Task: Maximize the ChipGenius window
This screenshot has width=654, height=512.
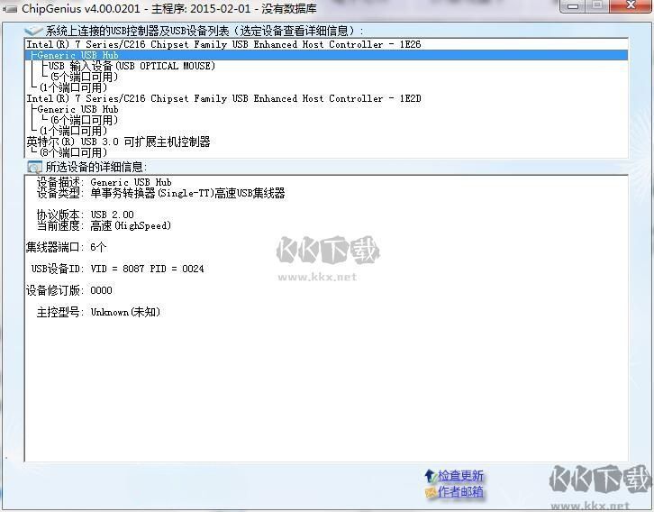Action: click(x=597, y=6)
